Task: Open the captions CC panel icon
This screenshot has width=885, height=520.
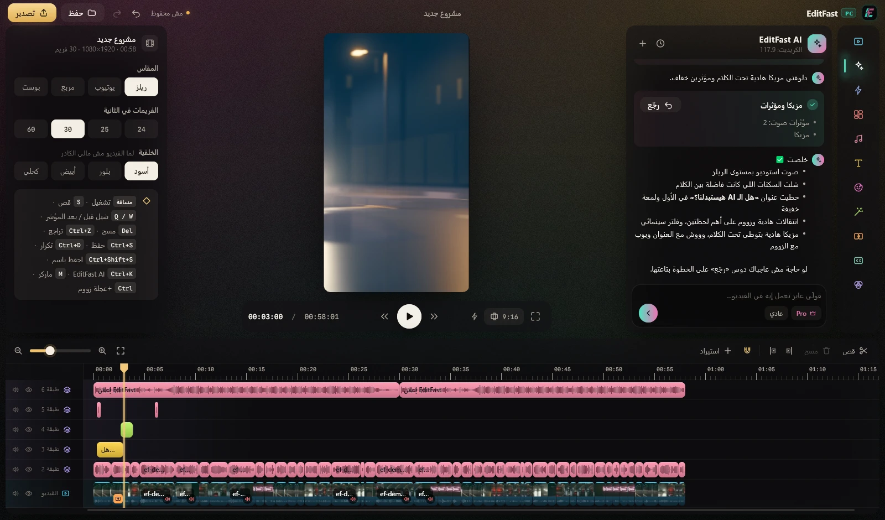Action: tap(858, 261)
